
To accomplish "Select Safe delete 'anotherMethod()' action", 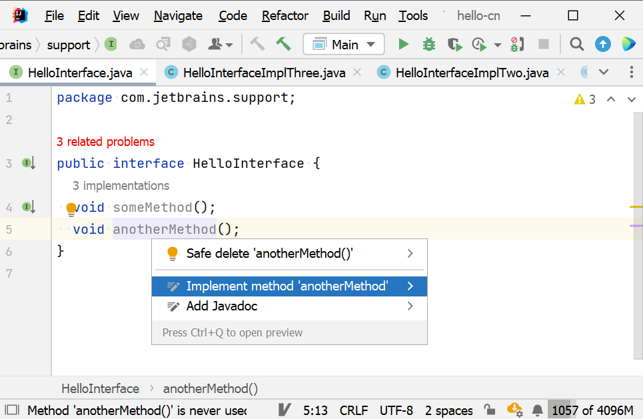I will click(289, 253).
